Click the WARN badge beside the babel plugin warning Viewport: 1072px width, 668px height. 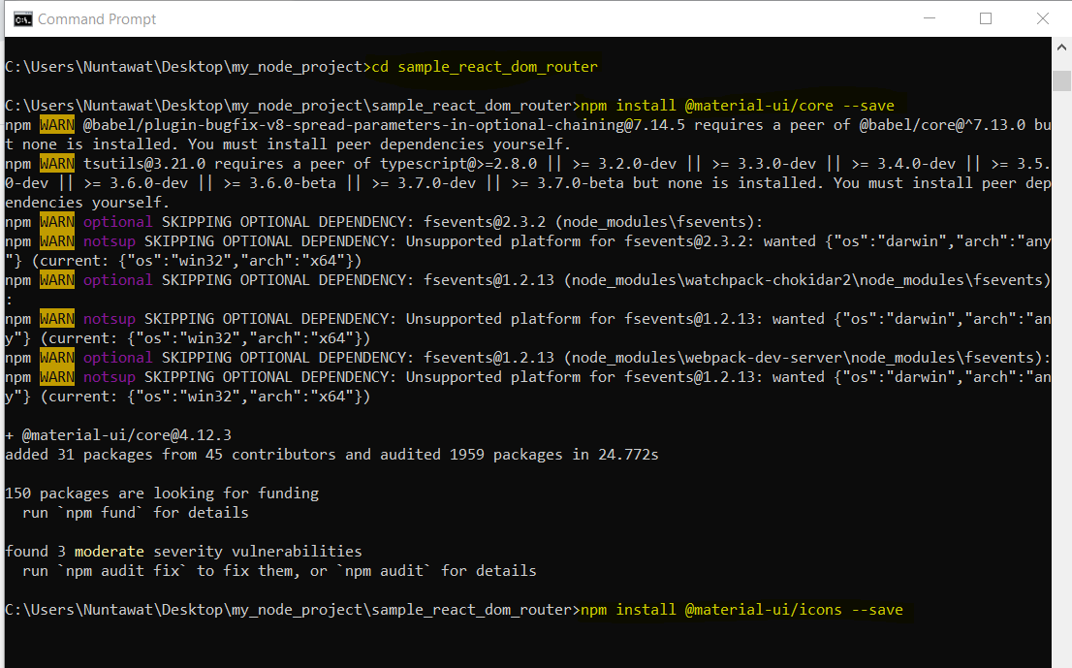click(58, 124)
